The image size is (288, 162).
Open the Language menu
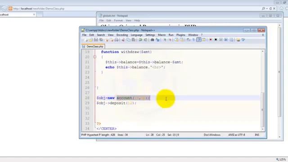point(136,35)
